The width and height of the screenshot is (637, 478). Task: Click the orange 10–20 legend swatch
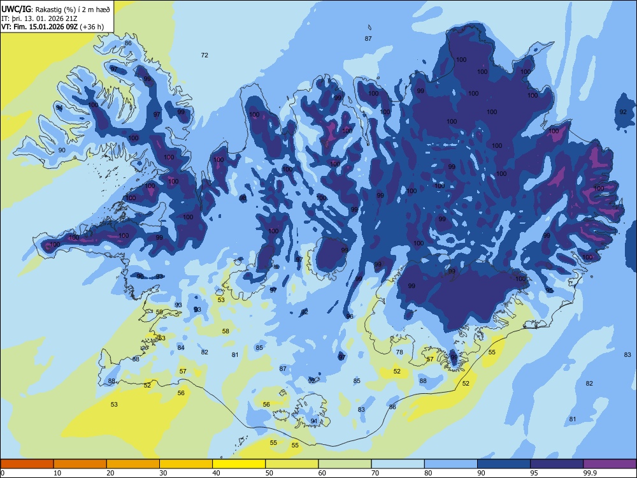click(x=80, y=464)
